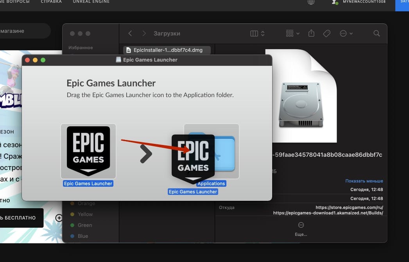This screenshot has width=409, height=262.
Task: Select the EpicInstaller dmg file in Finder
Action: 167,50
